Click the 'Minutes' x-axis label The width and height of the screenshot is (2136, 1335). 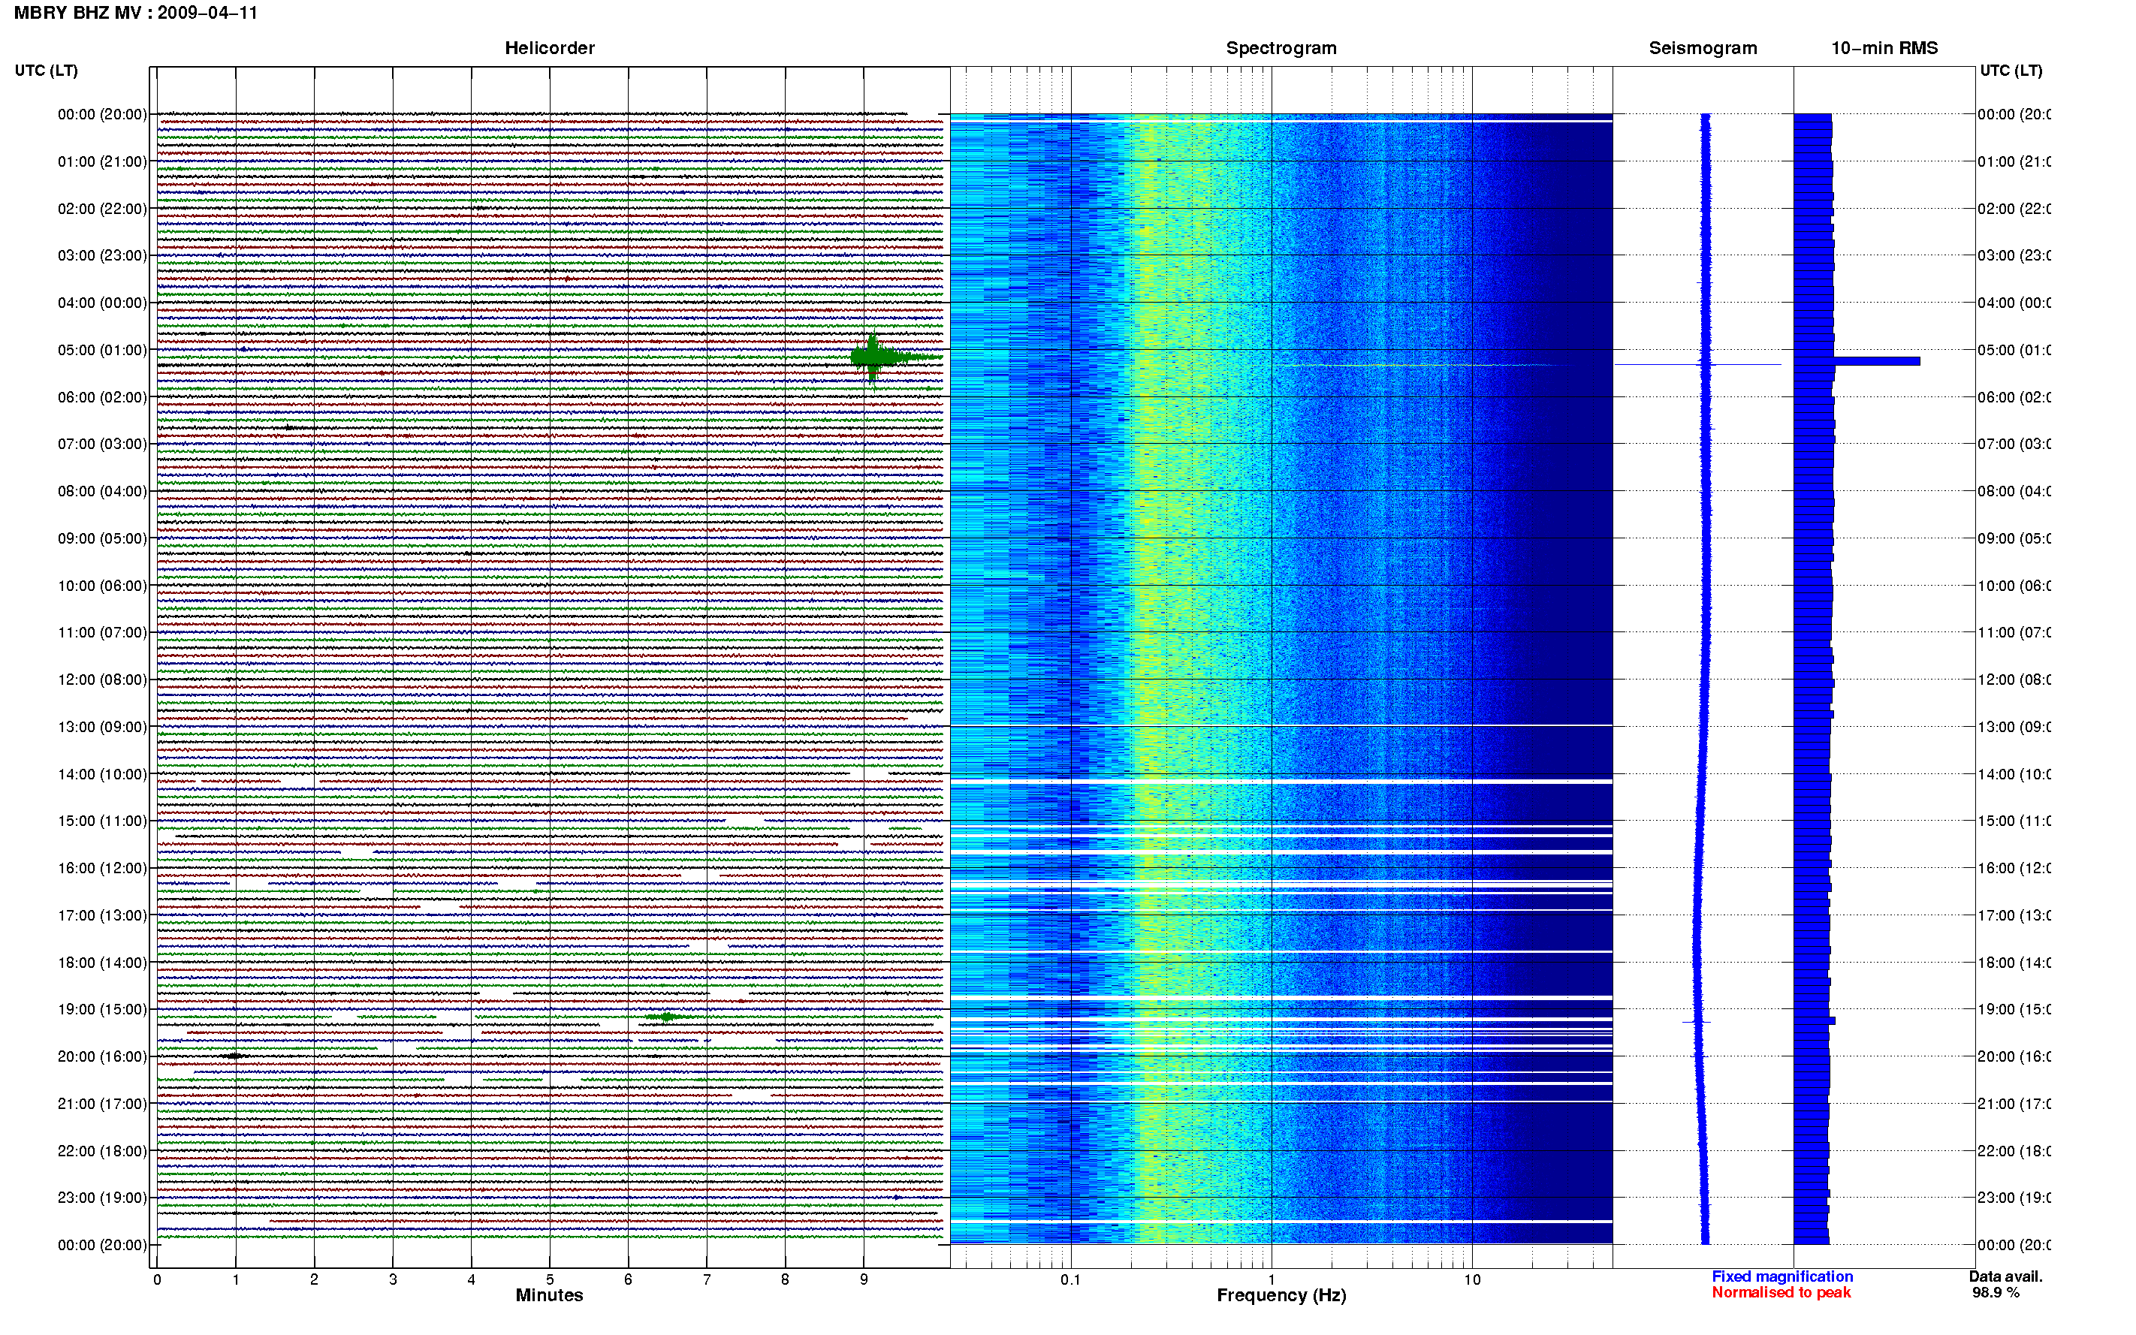[549, 1295]
